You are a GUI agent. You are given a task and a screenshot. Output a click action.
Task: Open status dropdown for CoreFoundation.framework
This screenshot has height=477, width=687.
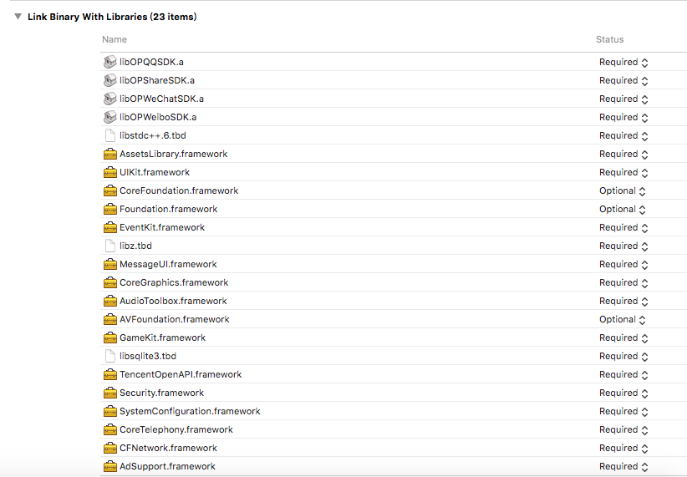click(623, 190)
